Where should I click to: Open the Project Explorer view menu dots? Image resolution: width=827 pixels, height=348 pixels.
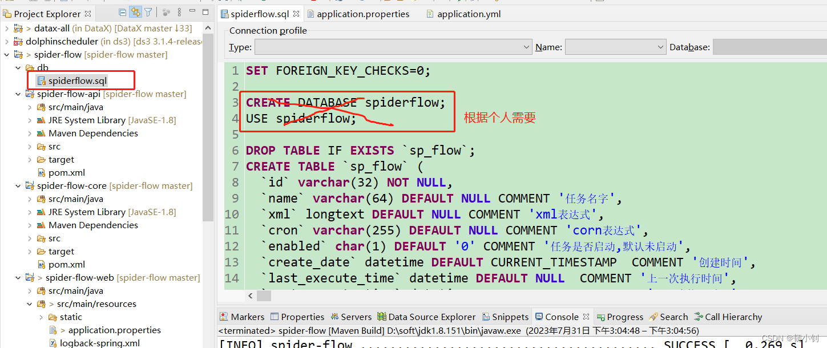(x=179, y=12)
